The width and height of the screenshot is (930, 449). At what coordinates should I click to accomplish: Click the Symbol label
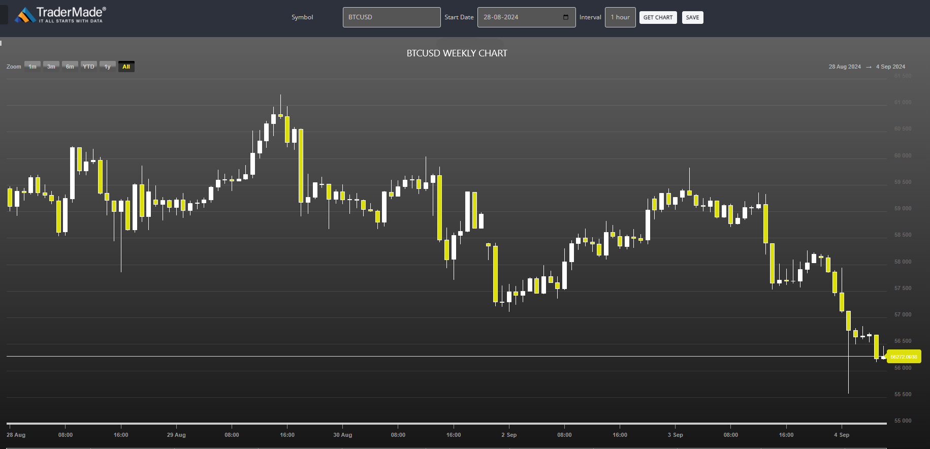[x=302, y=17]
